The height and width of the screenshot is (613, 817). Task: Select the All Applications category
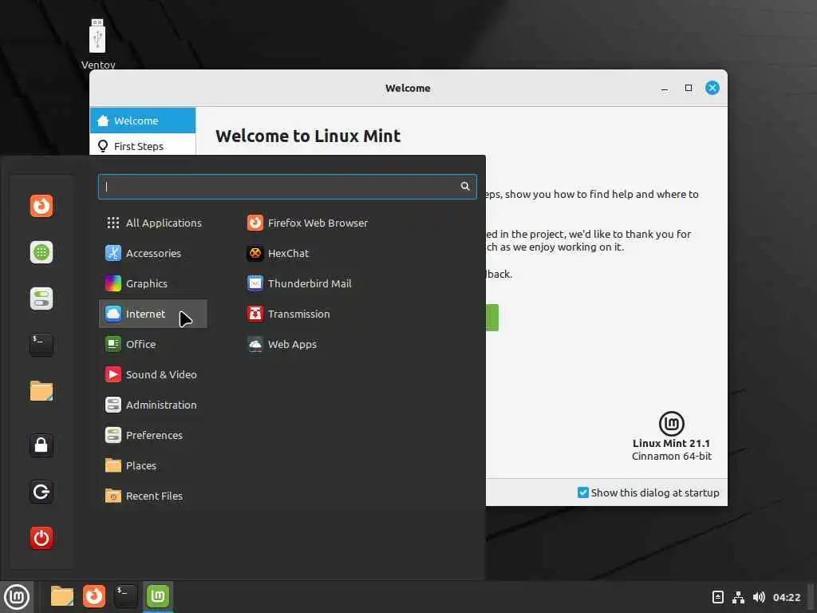click(x=153, y=223)
